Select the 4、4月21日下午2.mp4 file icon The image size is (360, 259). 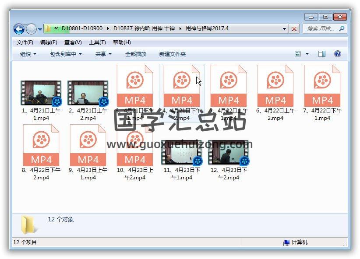[x=182, y=86]
